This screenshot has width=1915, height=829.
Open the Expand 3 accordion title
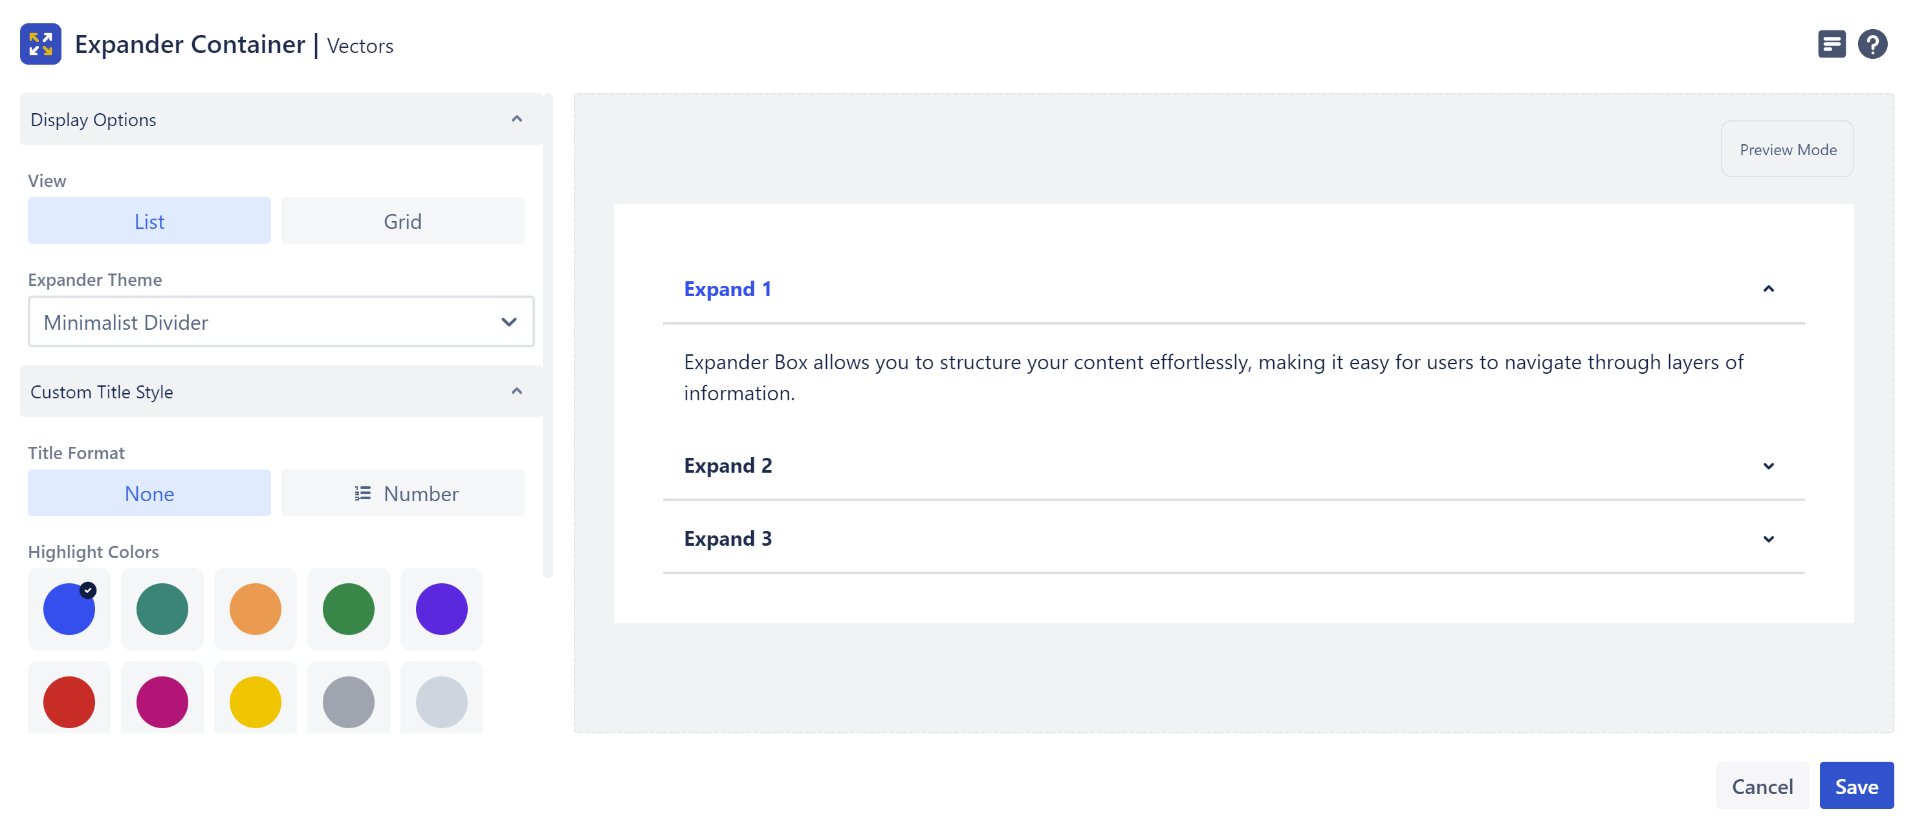[728, 539]
